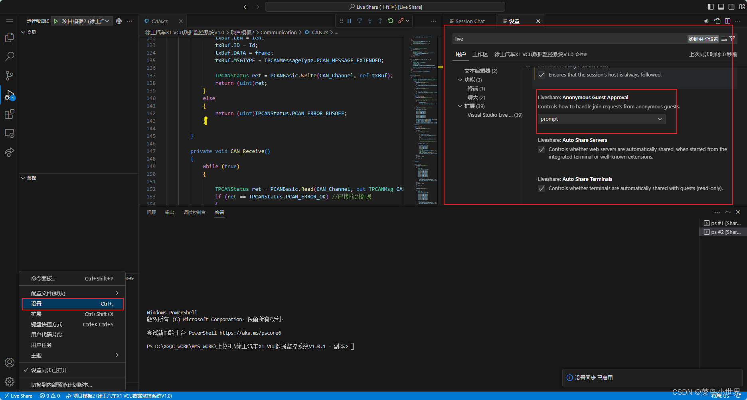Open settings JSON file icon
The height and width of the screenshot is (400, 747).
[x=717, y=21]
